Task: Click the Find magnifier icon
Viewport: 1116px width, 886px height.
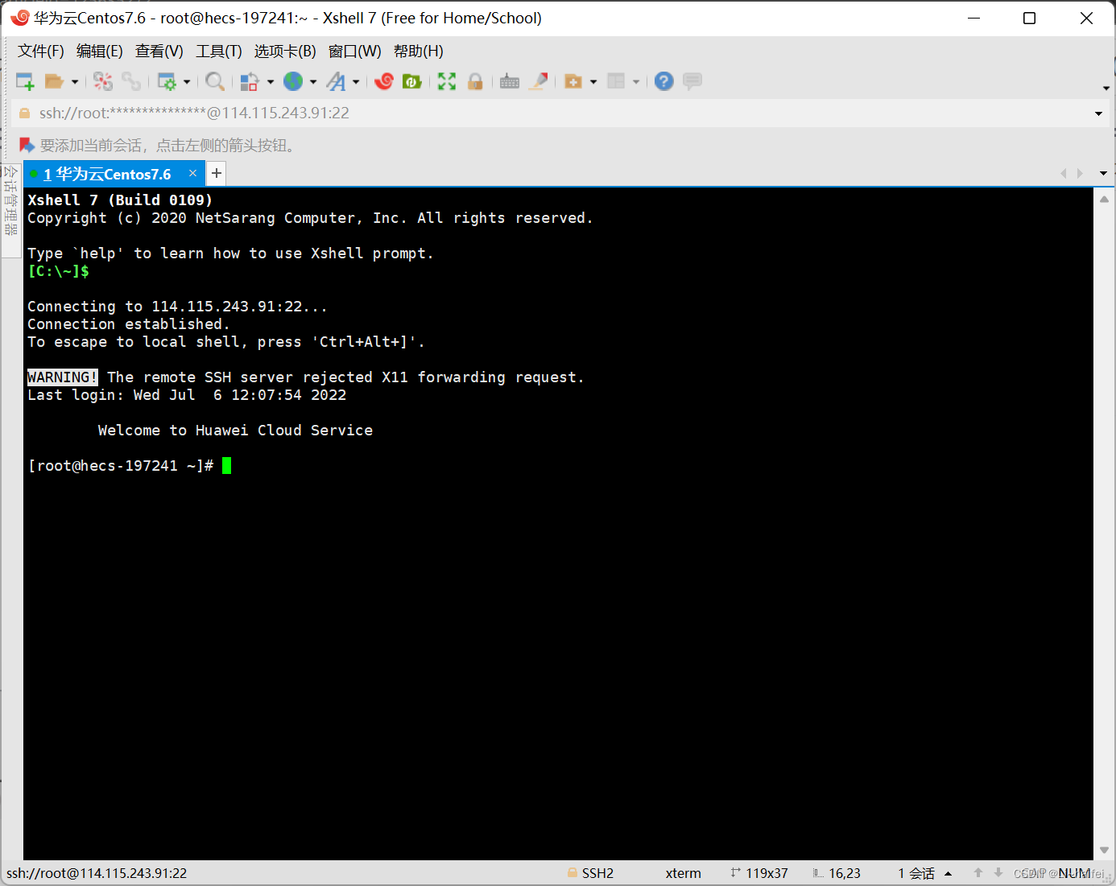Action: coord(214,81)
